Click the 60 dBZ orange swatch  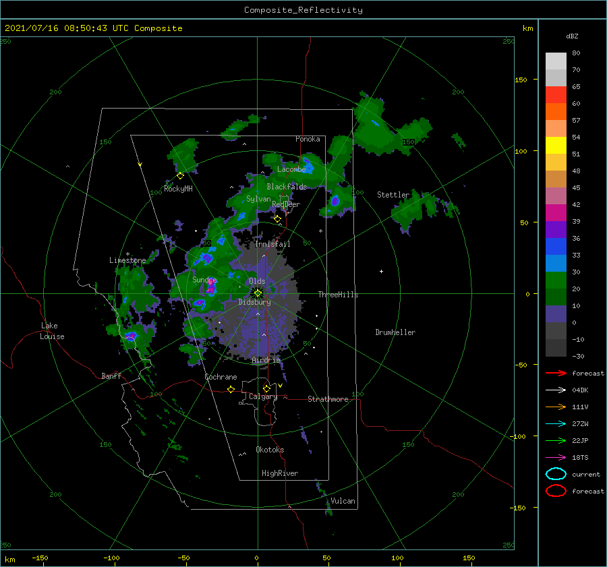(x=556, y=111)
